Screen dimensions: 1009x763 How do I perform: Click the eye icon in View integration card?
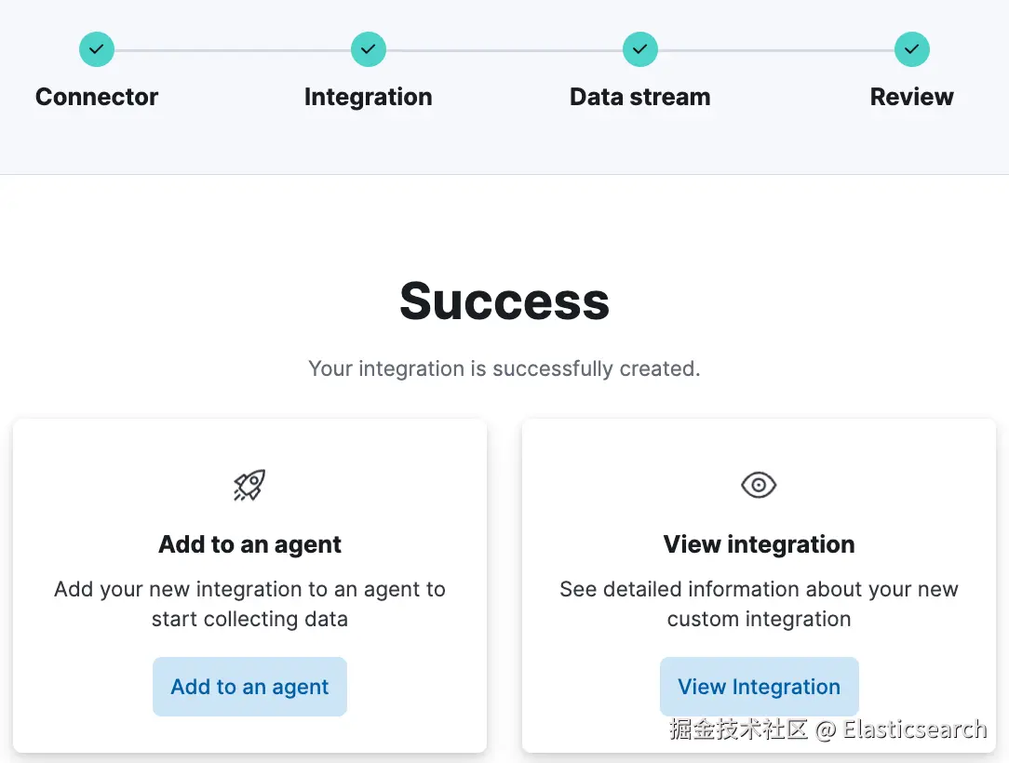tap(759, 485)
